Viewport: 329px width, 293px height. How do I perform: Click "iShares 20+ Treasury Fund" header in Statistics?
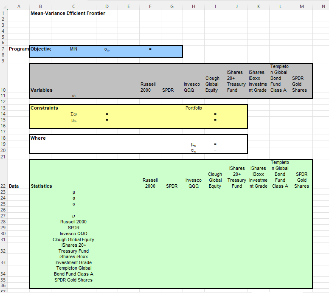point(237,177)
